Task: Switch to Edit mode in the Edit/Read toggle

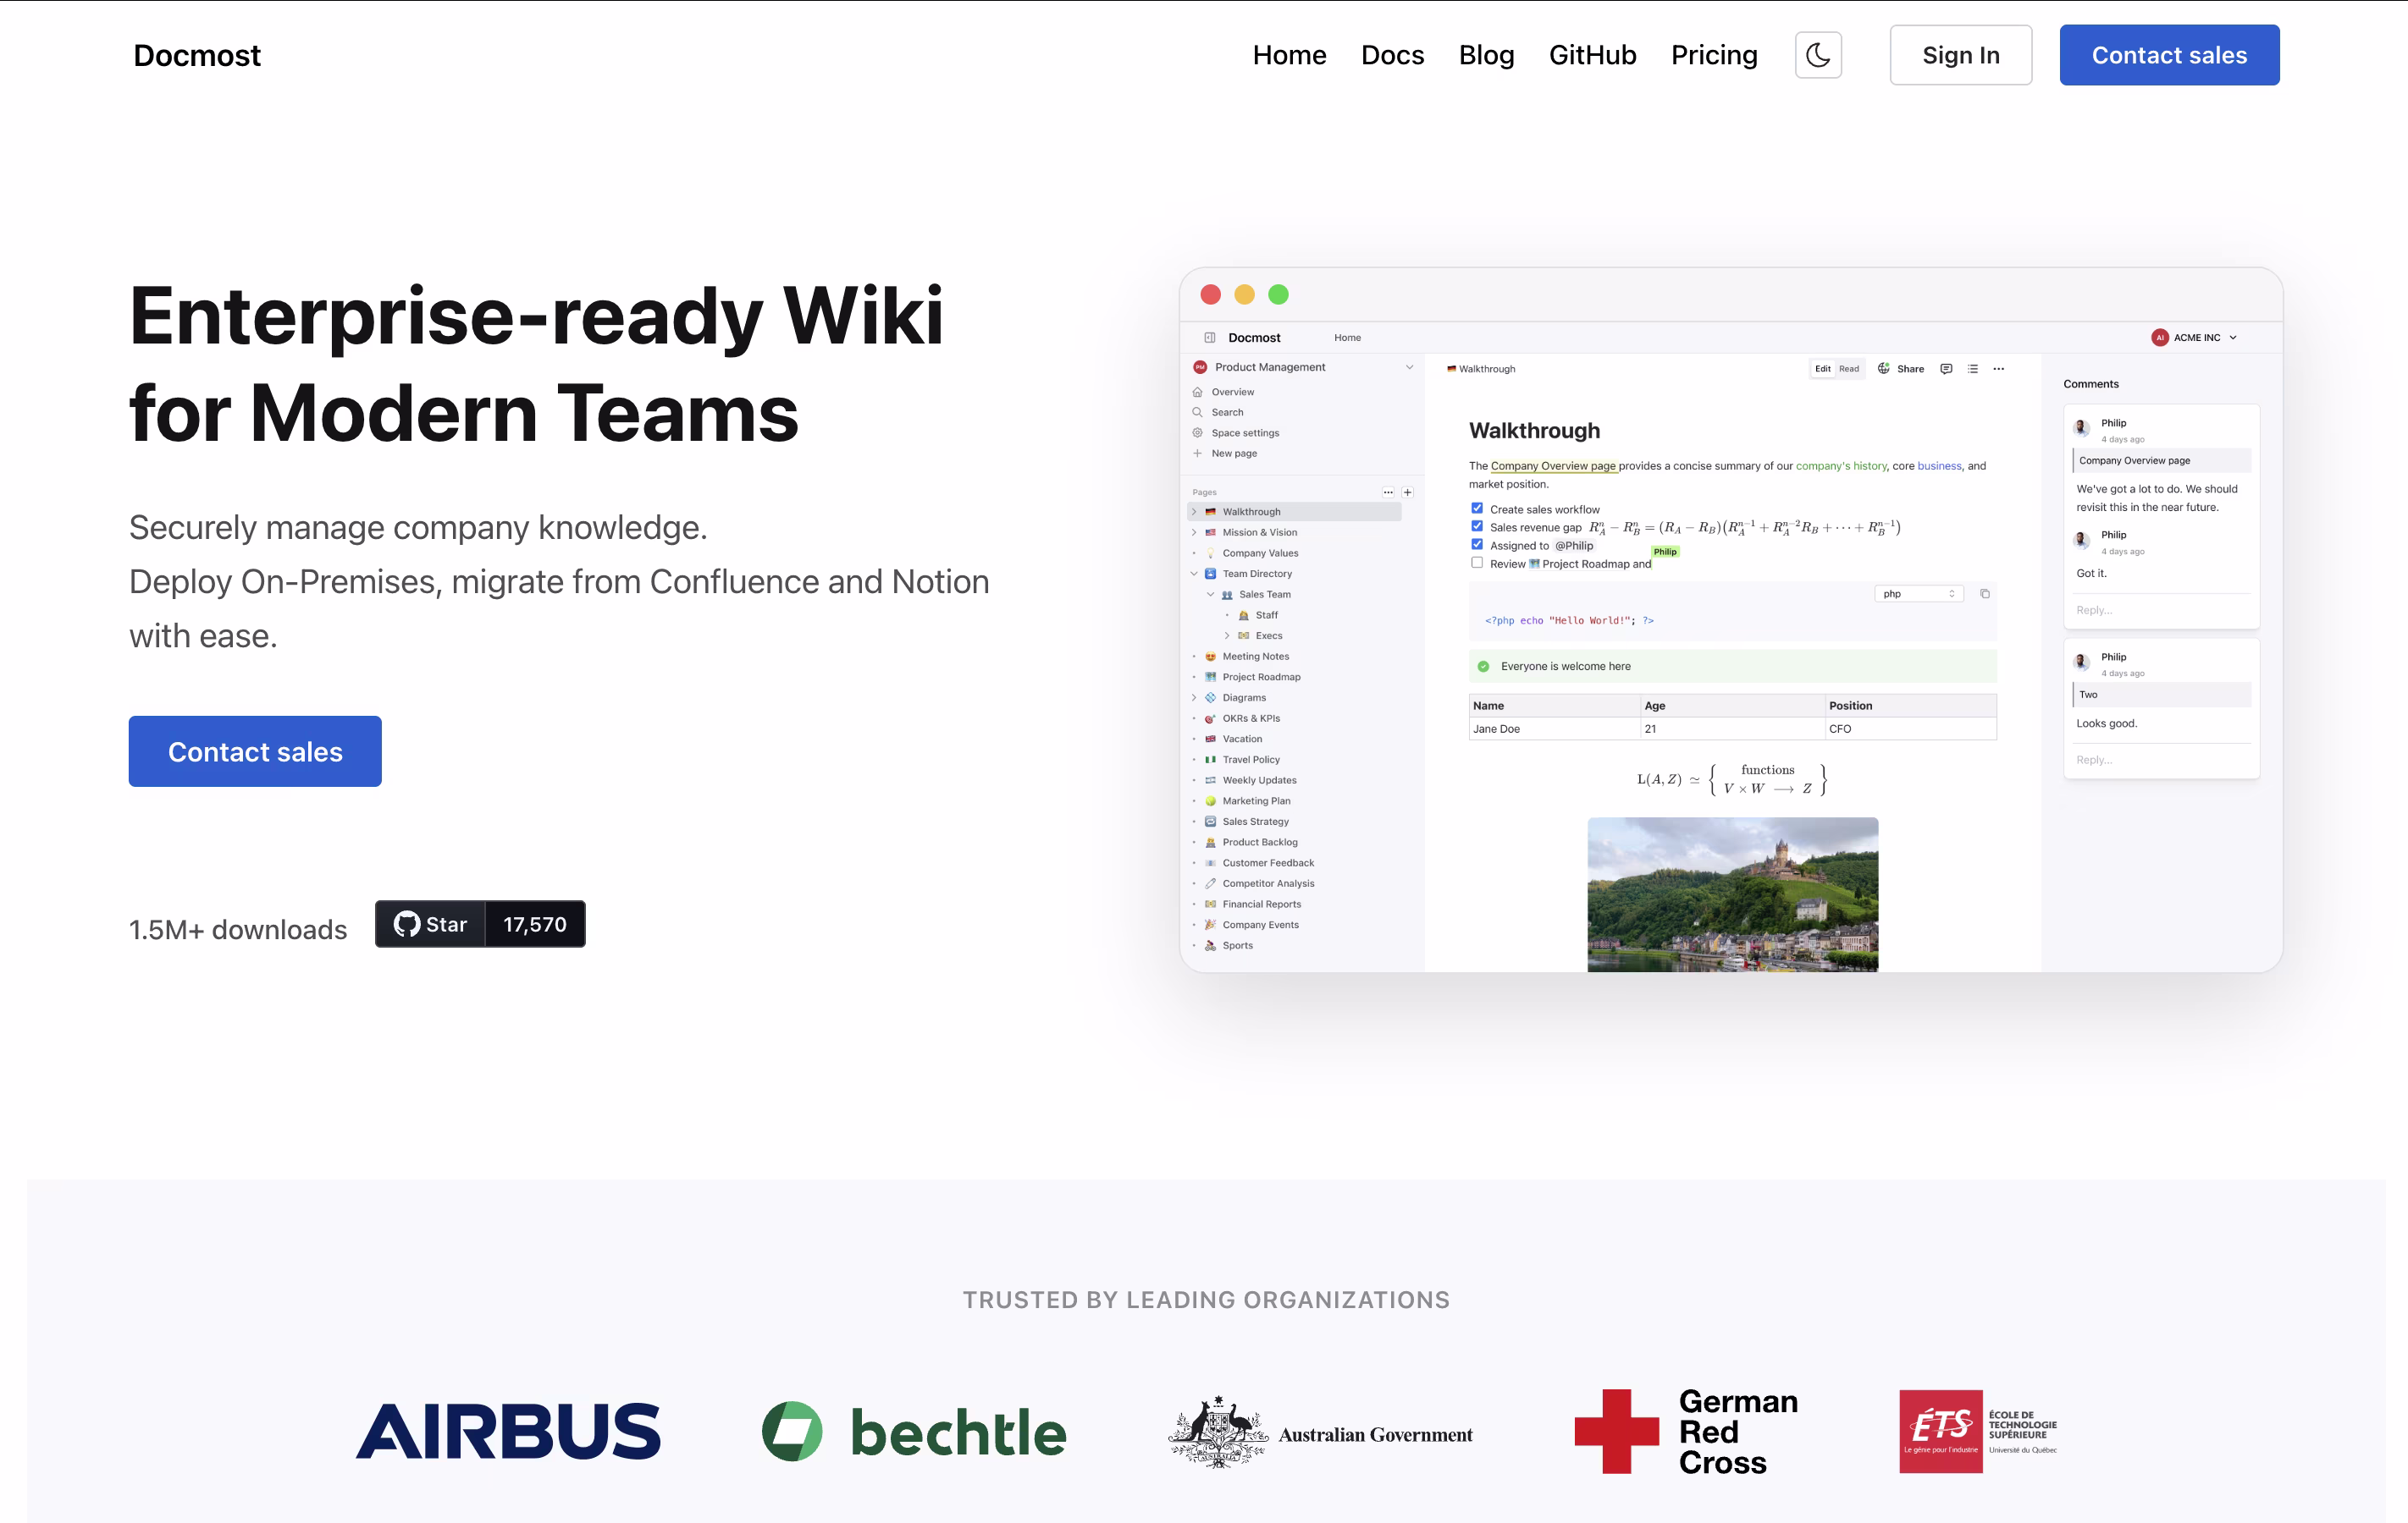Action: (x=1823, y=369)
